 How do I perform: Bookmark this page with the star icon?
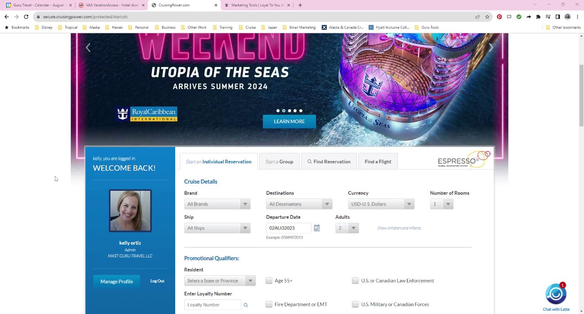click(487, 17)
